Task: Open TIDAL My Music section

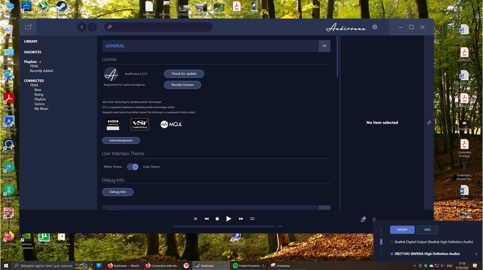Action: (x=42, y=109)
